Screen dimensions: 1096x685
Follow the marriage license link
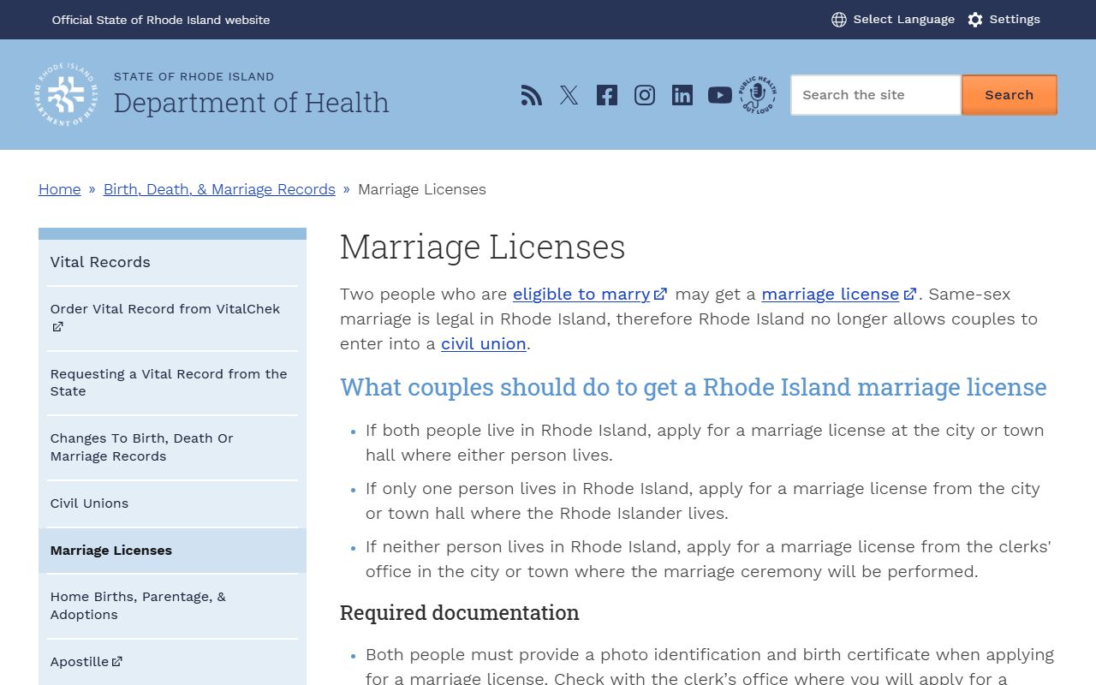pos(838,294)
